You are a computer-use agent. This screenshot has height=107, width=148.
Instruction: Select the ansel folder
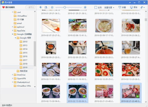18,23
